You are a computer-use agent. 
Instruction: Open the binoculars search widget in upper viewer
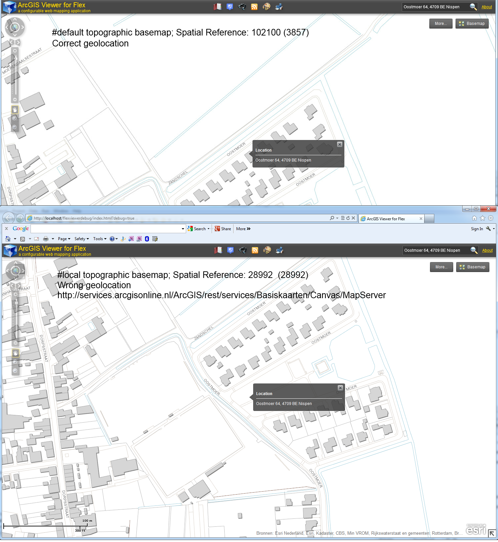point(242,7)
